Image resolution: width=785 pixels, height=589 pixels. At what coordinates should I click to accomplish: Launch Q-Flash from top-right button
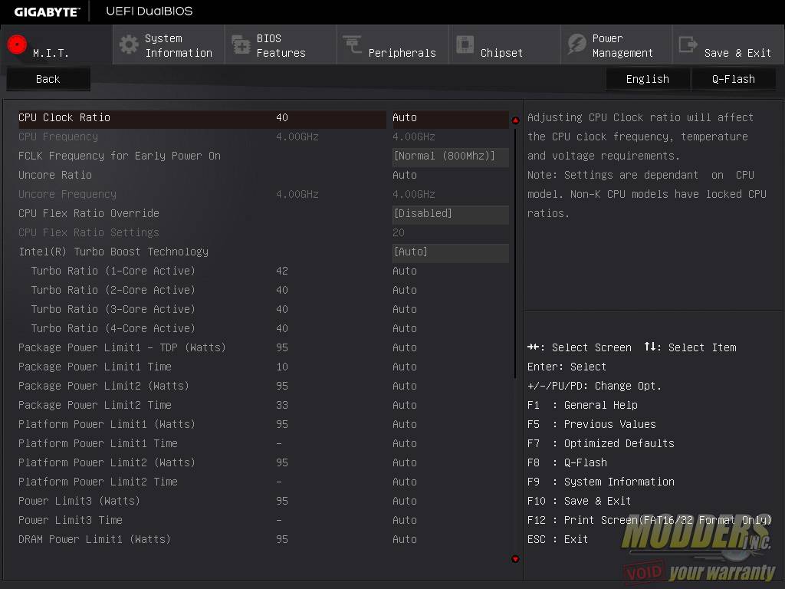point(734,79)
